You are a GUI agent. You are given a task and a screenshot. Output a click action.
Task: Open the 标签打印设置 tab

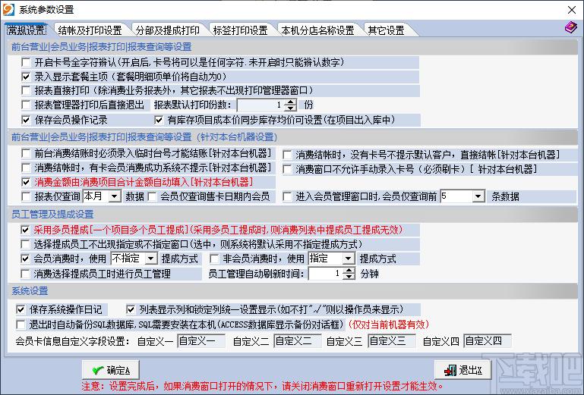click(x=239, y=30)
